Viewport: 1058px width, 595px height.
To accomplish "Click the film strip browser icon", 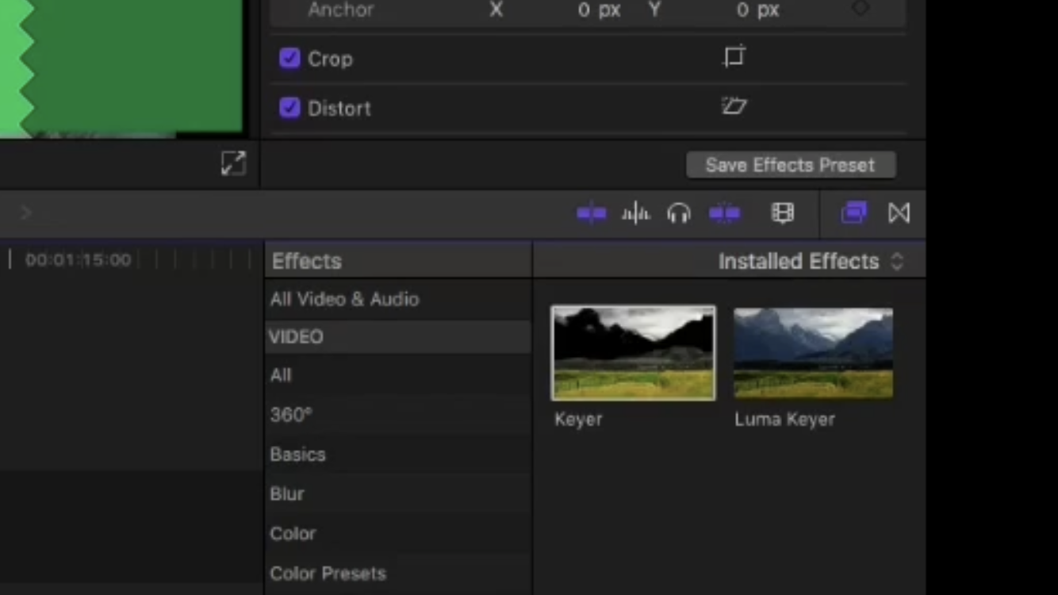I will pos(783,213).
